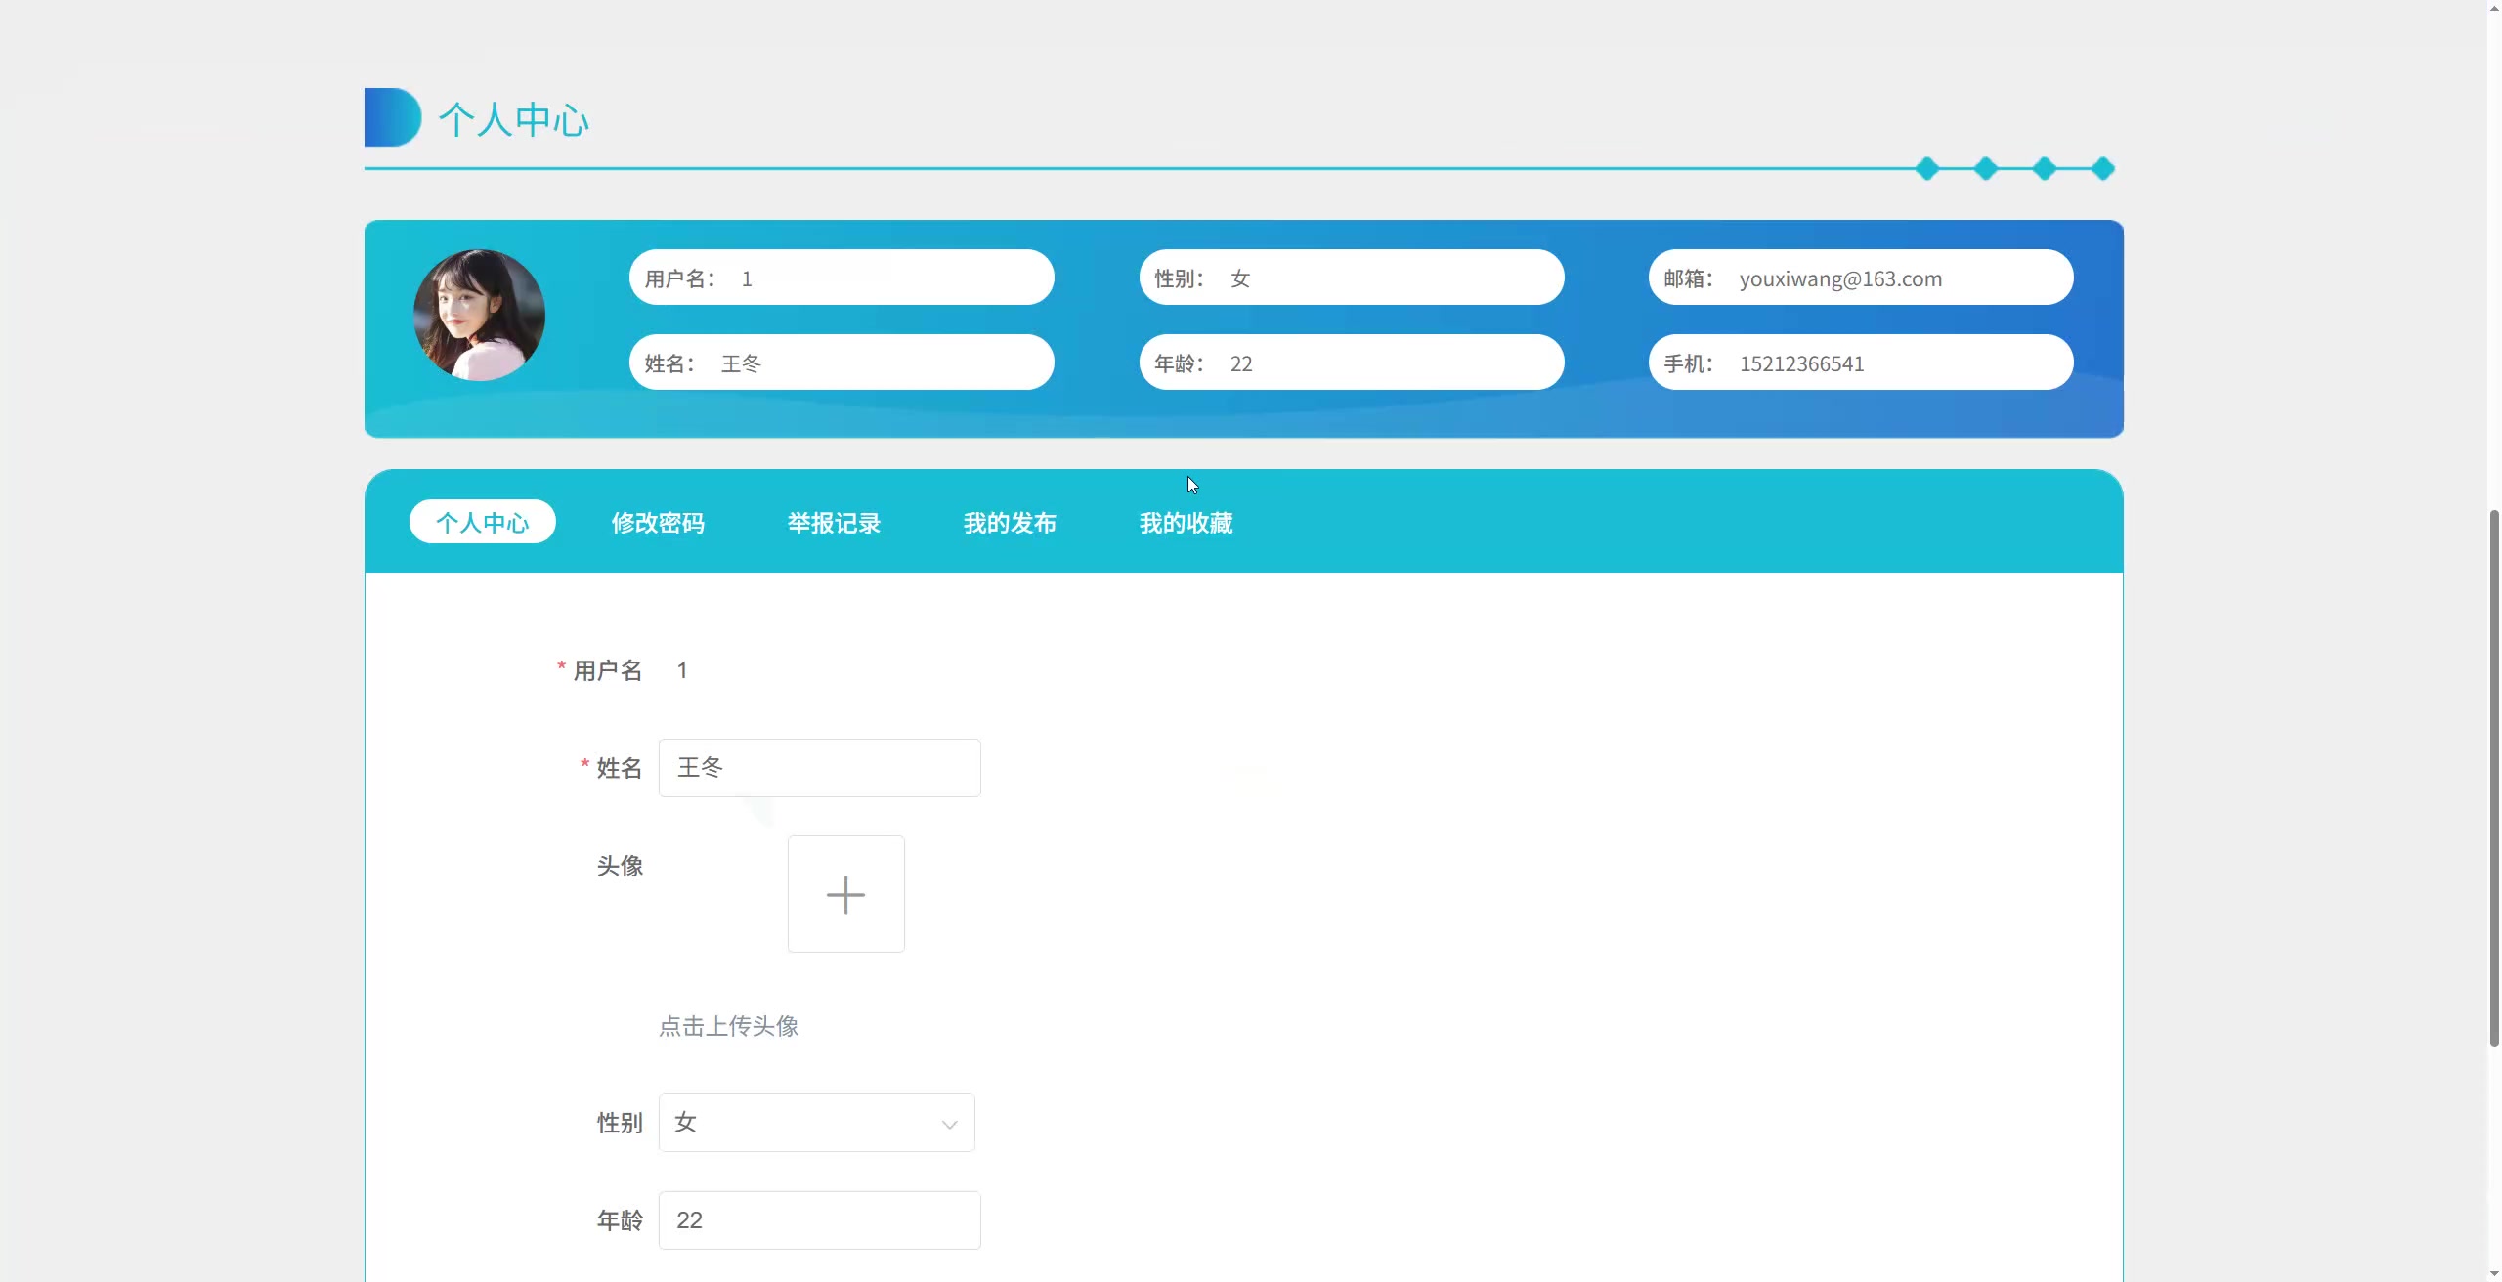Click the blue half-circle logo beside 个人中心 title
Image resolution: width=2502 pixels, height=1282 pixels.
[x=392, y=117]
